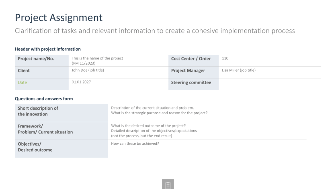
Task: Click the "How can these be achieved?" text
Action: pyautogui.click(x=135, y=144)
